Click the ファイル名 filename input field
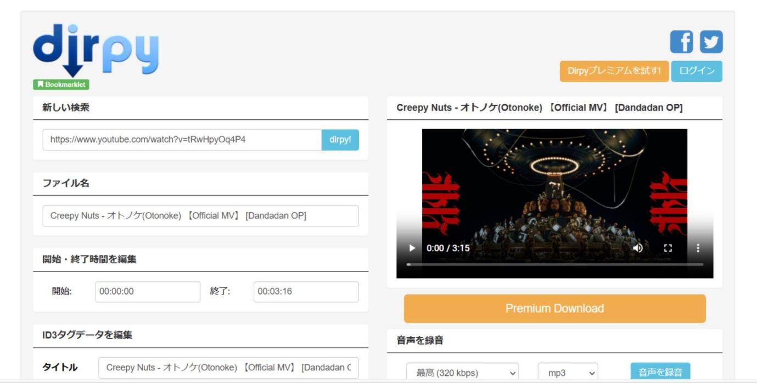 tap(200, 216)
